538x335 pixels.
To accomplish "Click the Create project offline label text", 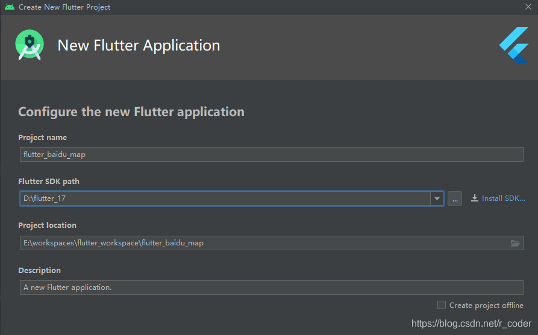I will point(486,305).
